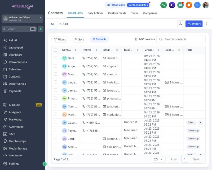
Task: Open the 7/36 columns selector
Action: point(144,39)
